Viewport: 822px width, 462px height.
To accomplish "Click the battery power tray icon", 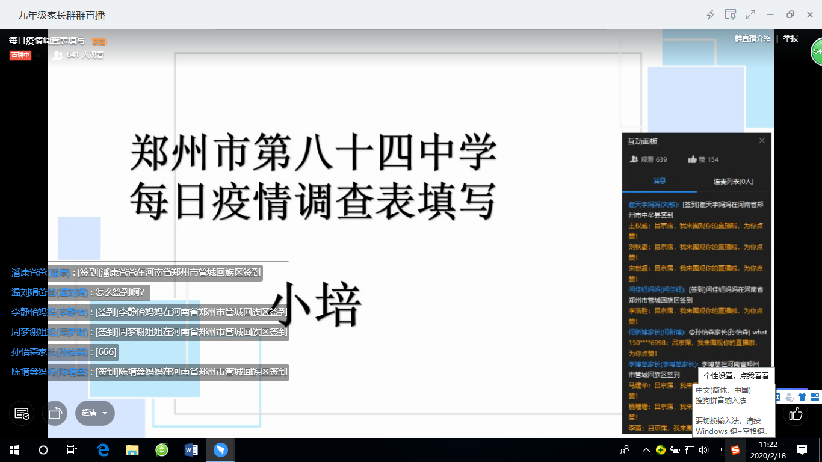I will pos(675,450).
